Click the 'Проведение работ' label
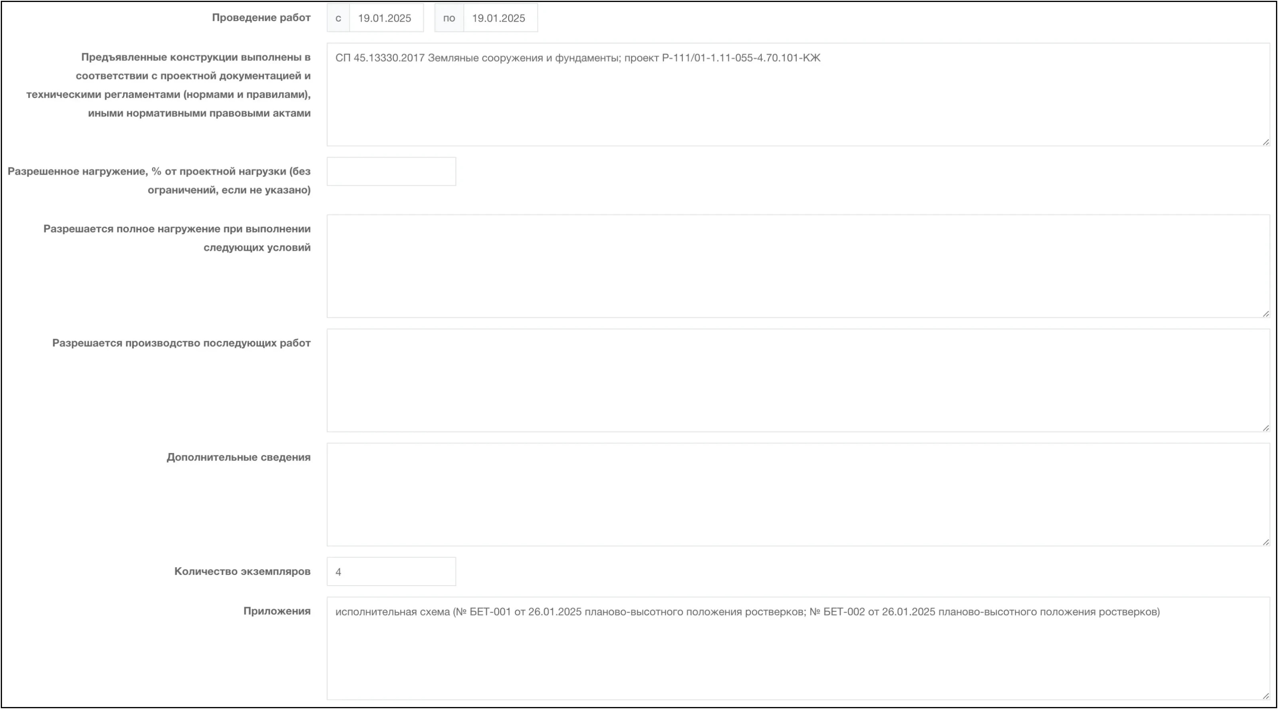Viewport: 1278px width, 709px height. click(261, 18)
